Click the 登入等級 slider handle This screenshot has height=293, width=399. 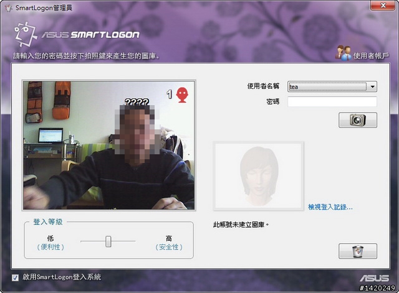(x=108, y=241)
